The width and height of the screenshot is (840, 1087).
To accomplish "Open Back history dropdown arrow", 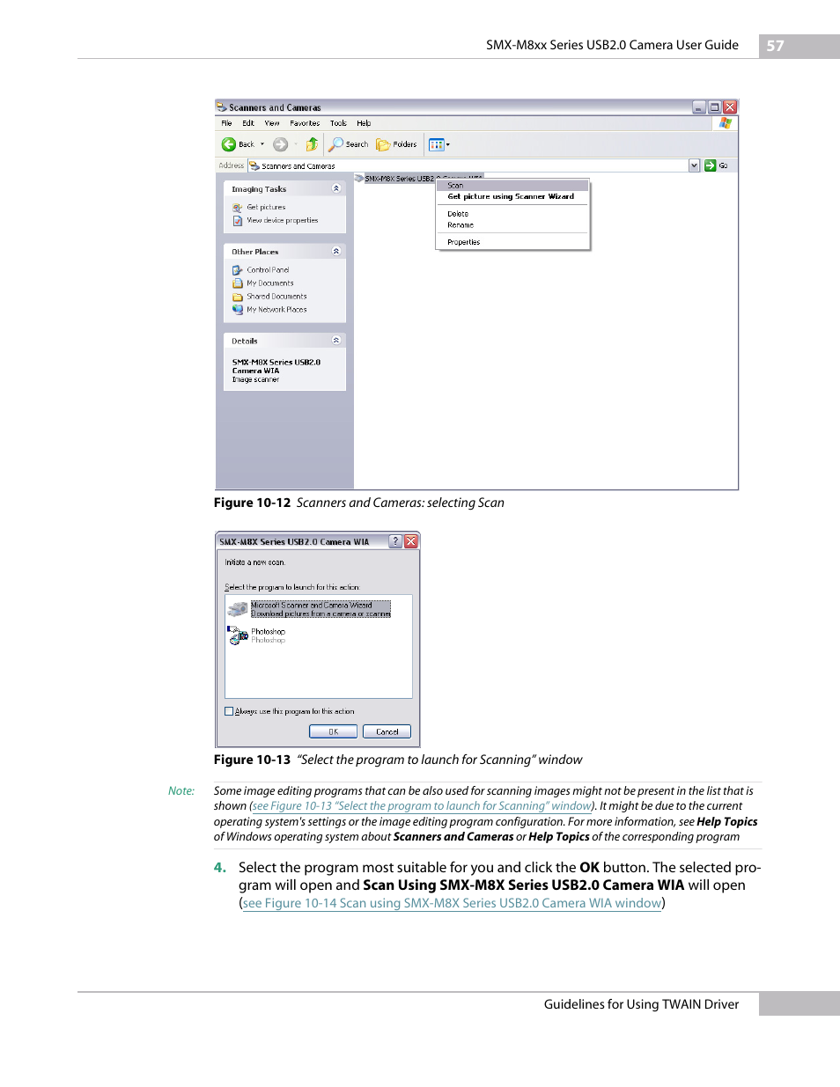I will (x=262, y=144).
